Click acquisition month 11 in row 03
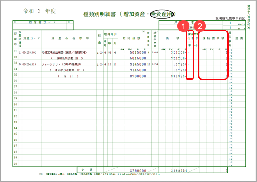This screenshot has height=182, width=257. click(x=115, y=64)
